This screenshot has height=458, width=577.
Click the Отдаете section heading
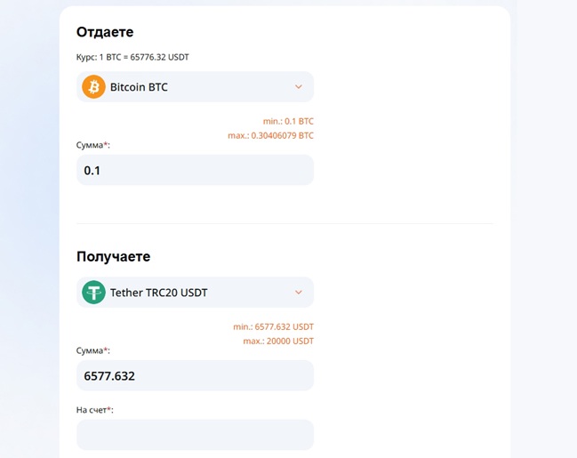tap(105, 32)
